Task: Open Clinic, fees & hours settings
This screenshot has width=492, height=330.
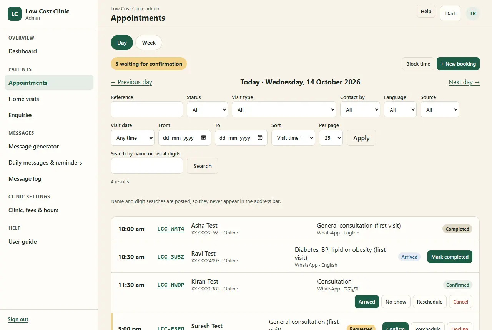Action: (49, 210)
